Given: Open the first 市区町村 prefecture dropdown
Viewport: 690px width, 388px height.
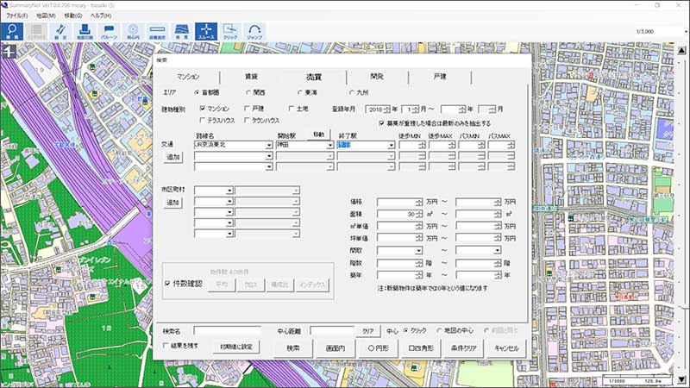Looking at the screenshot, I should (229, 191).
